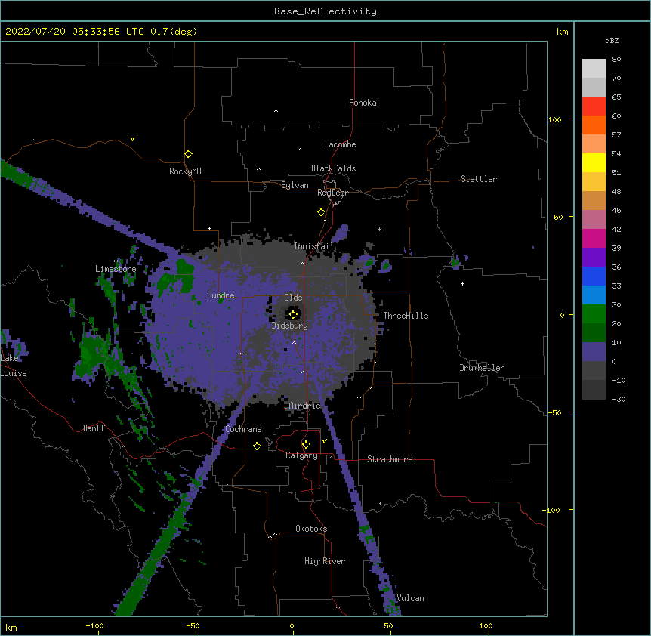Click the Lacombe city label
The width and height of the screenshot is (651, 636).
tap(340, 144)
